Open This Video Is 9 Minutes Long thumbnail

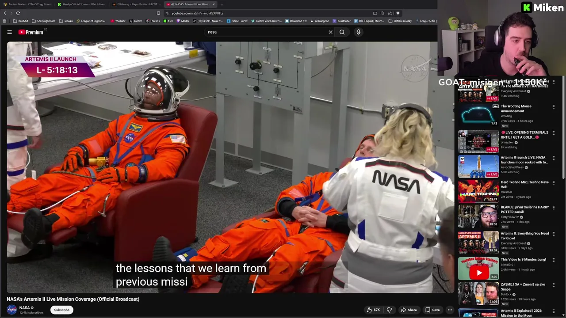(x=478, y=269)
